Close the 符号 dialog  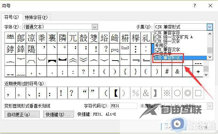[x=210, y=6]
